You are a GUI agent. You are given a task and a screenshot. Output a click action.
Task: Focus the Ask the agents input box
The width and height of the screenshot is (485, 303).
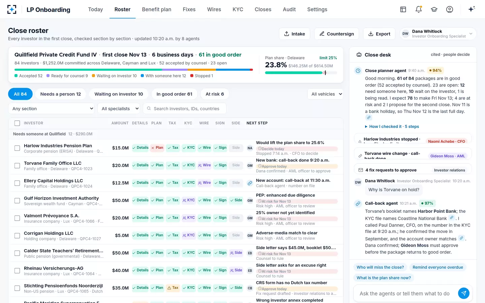coord(405,293)
